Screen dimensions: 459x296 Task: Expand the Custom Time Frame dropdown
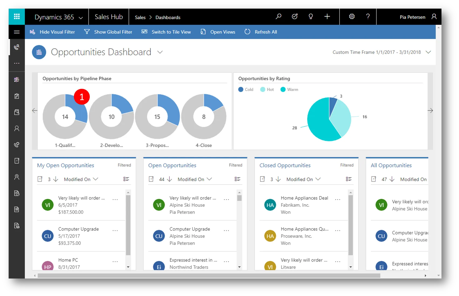[x=428, y=52]
